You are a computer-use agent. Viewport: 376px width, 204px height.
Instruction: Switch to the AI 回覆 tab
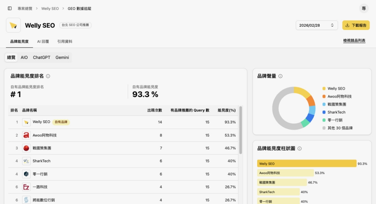[43, 42]
